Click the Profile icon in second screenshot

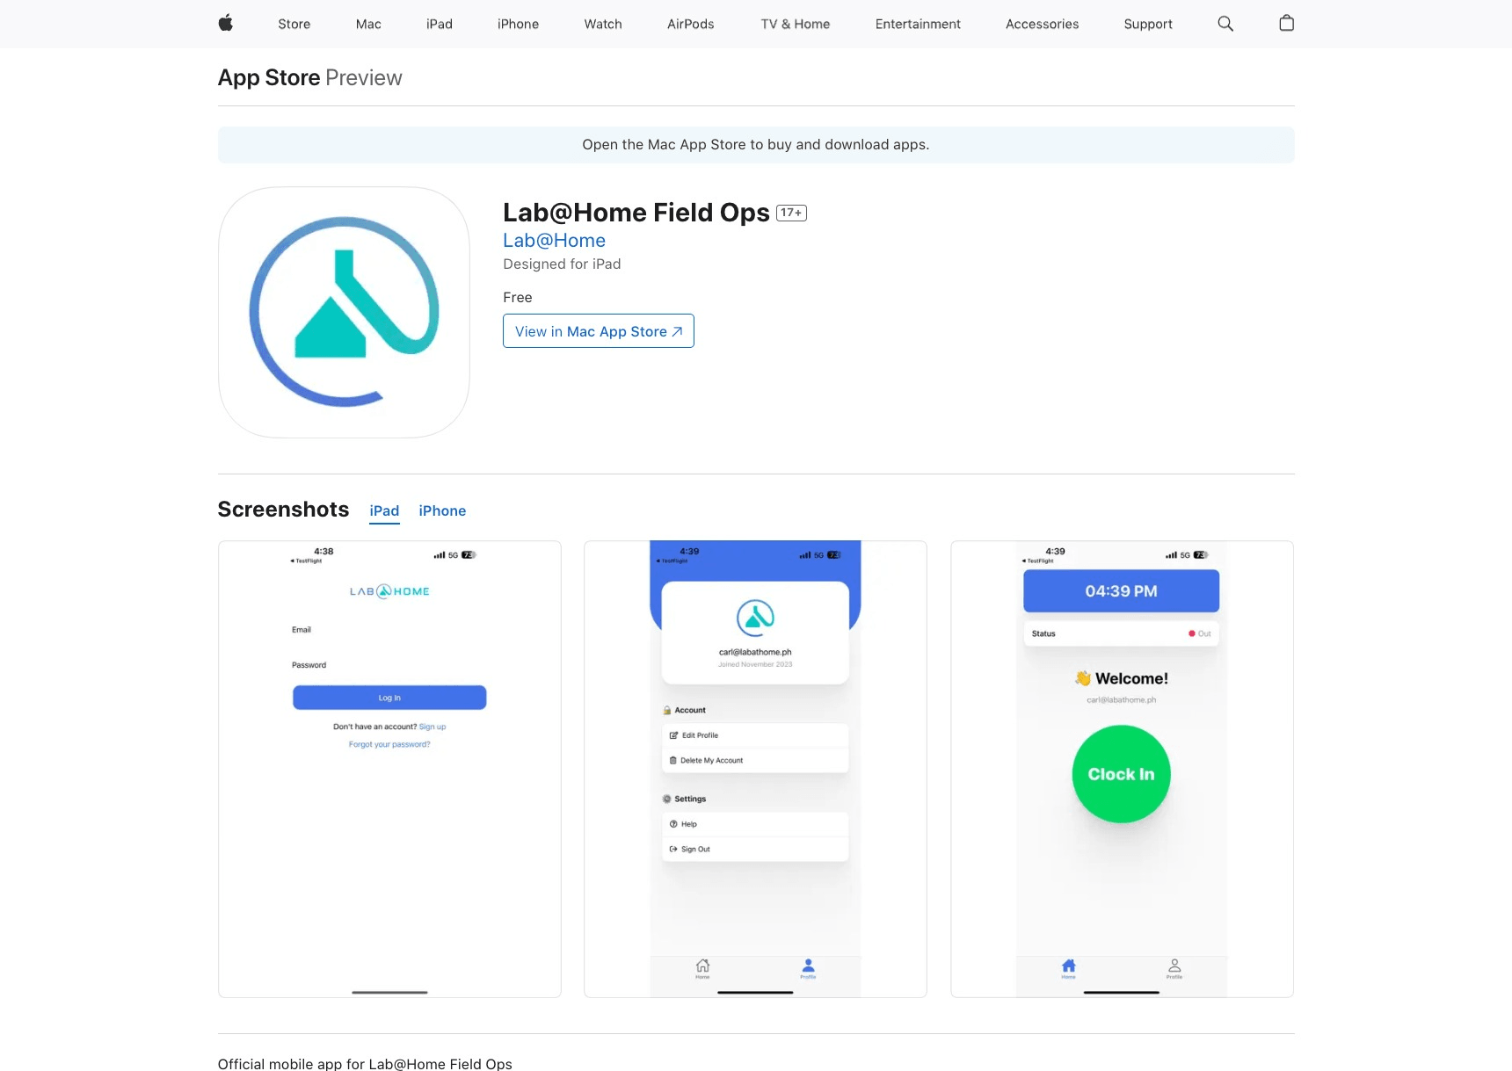pyautogui.click(x=808, y=968)
